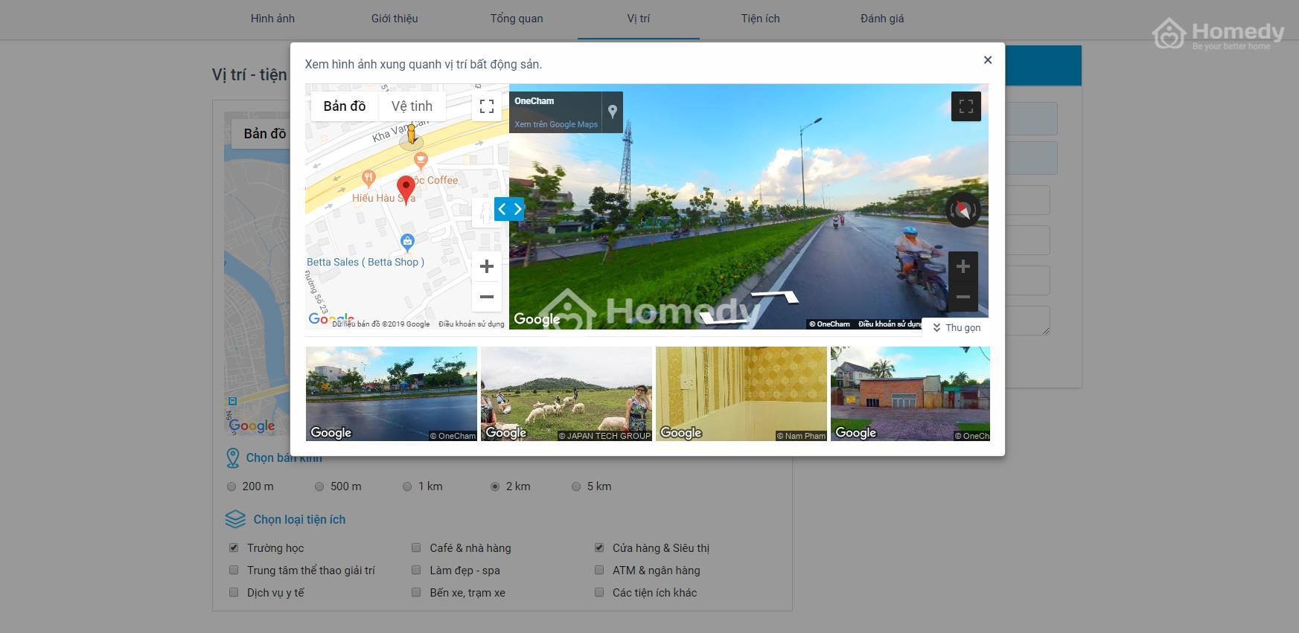Viewport: 1299px width, 633px height.
Task: Go to Tổng quan tab
Action: pos(517,19)
